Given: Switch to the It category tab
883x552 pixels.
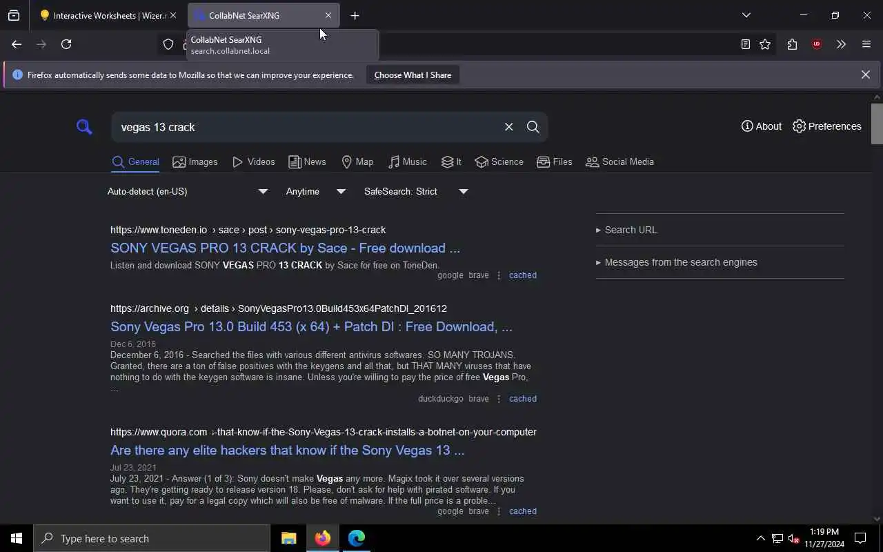Looking at the screenshot, I should click(x=451, y=161).
